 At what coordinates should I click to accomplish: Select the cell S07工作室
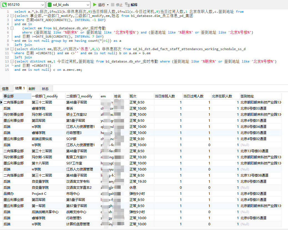point(83,163)
